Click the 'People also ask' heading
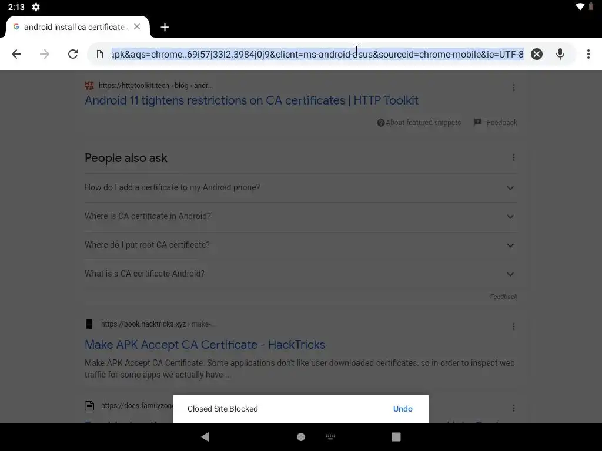The width and height of the screenshot is (602, 451). [x=126, y=158]
